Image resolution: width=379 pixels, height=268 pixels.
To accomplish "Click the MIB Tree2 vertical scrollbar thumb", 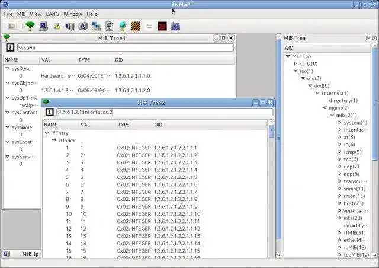I will click(271, 131).
